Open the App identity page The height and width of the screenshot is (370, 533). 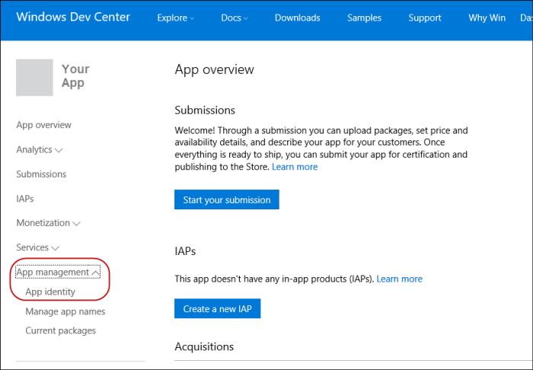point(50,292)
